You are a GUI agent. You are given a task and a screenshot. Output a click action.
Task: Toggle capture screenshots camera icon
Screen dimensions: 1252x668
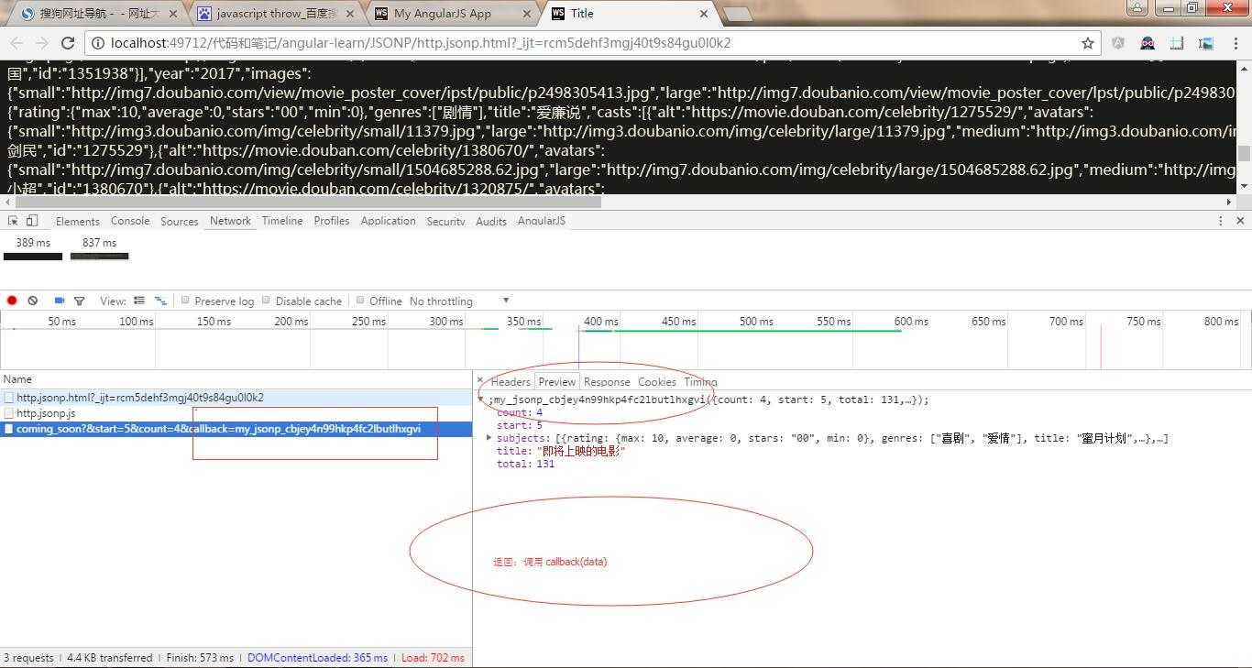click(x=60, y=301)
